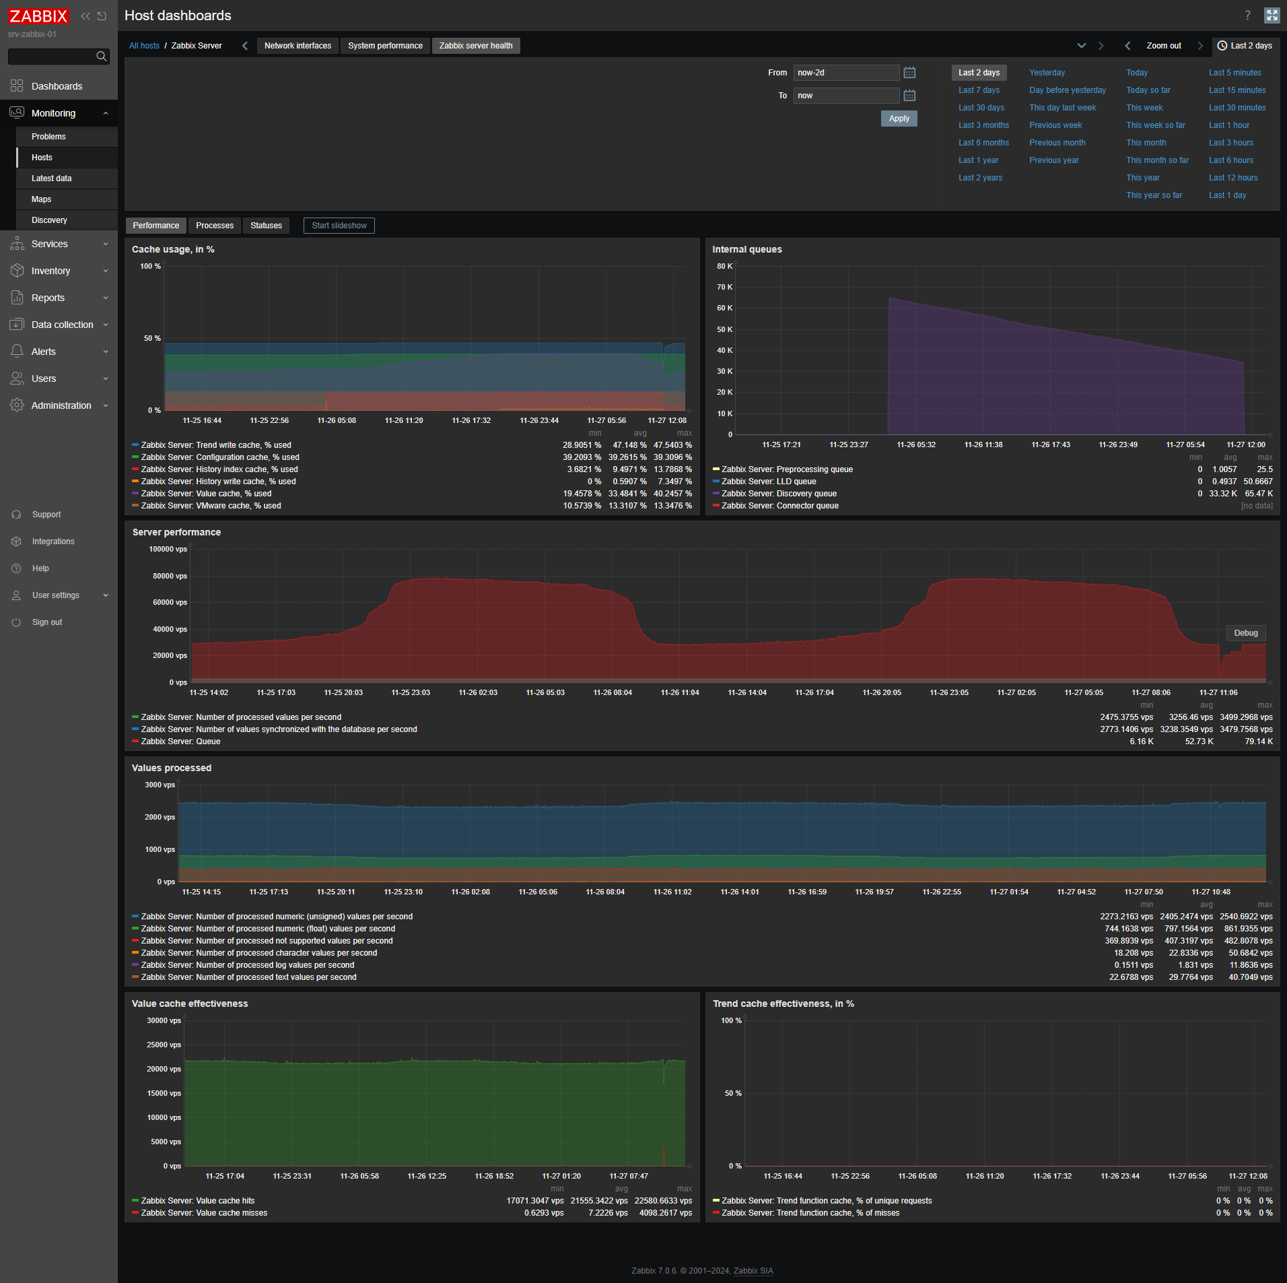Click the Integrations icon
1287x1283 pixels.
pyautogui.click(x=16, y=541)
